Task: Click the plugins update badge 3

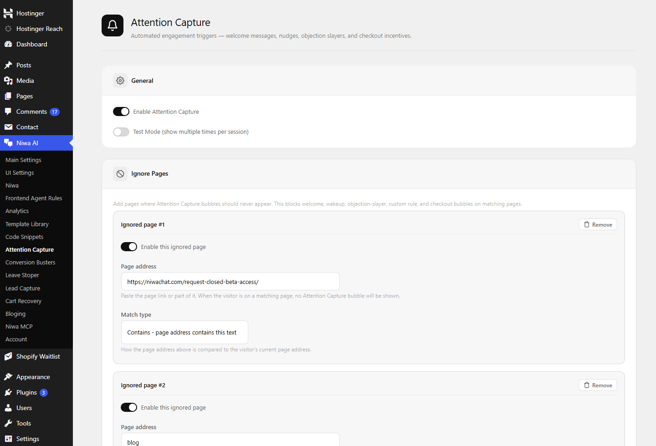Action: (44, 393)
